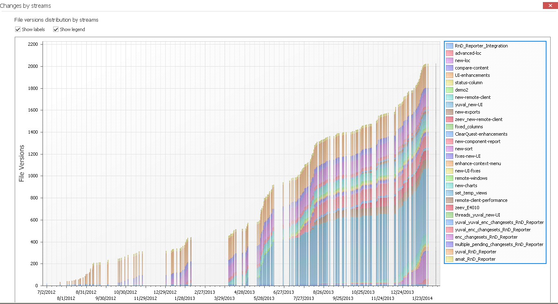
Task: Click the 6/27/2013 date axis label
Action: click(x=283, y=292)
